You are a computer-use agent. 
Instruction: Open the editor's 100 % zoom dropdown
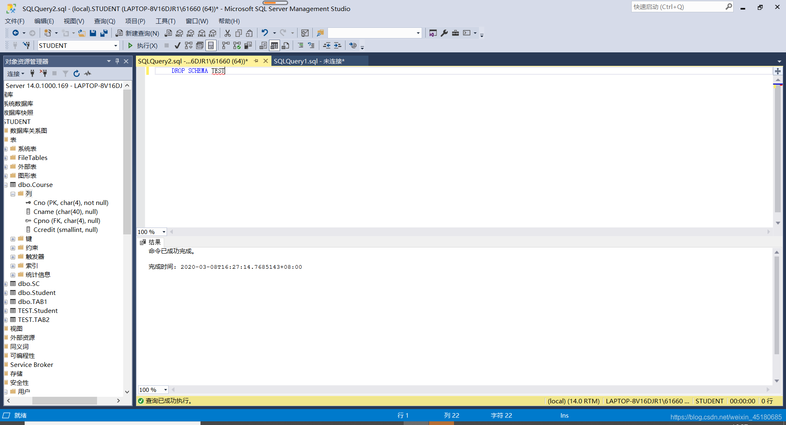pyautogui.click(x=164, y=232)
